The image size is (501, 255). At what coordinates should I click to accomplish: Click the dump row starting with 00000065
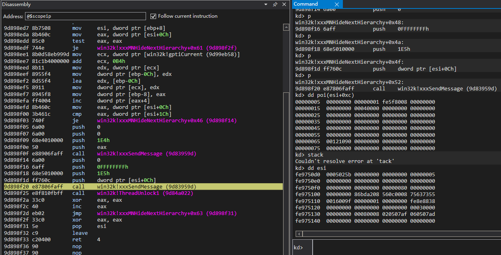[x=365, y=142]
